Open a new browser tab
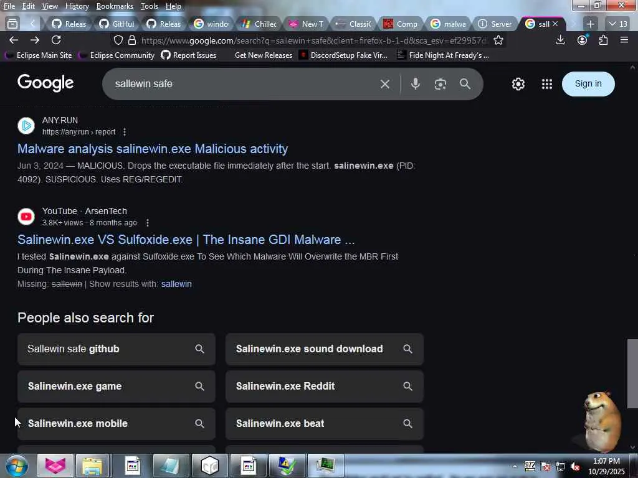638x478 pixels. [591, 24]
